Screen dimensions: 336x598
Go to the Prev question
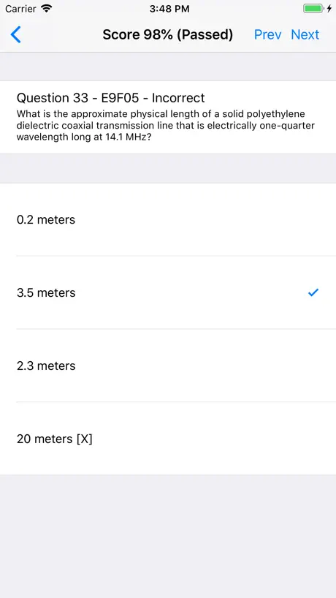[267, 34]
